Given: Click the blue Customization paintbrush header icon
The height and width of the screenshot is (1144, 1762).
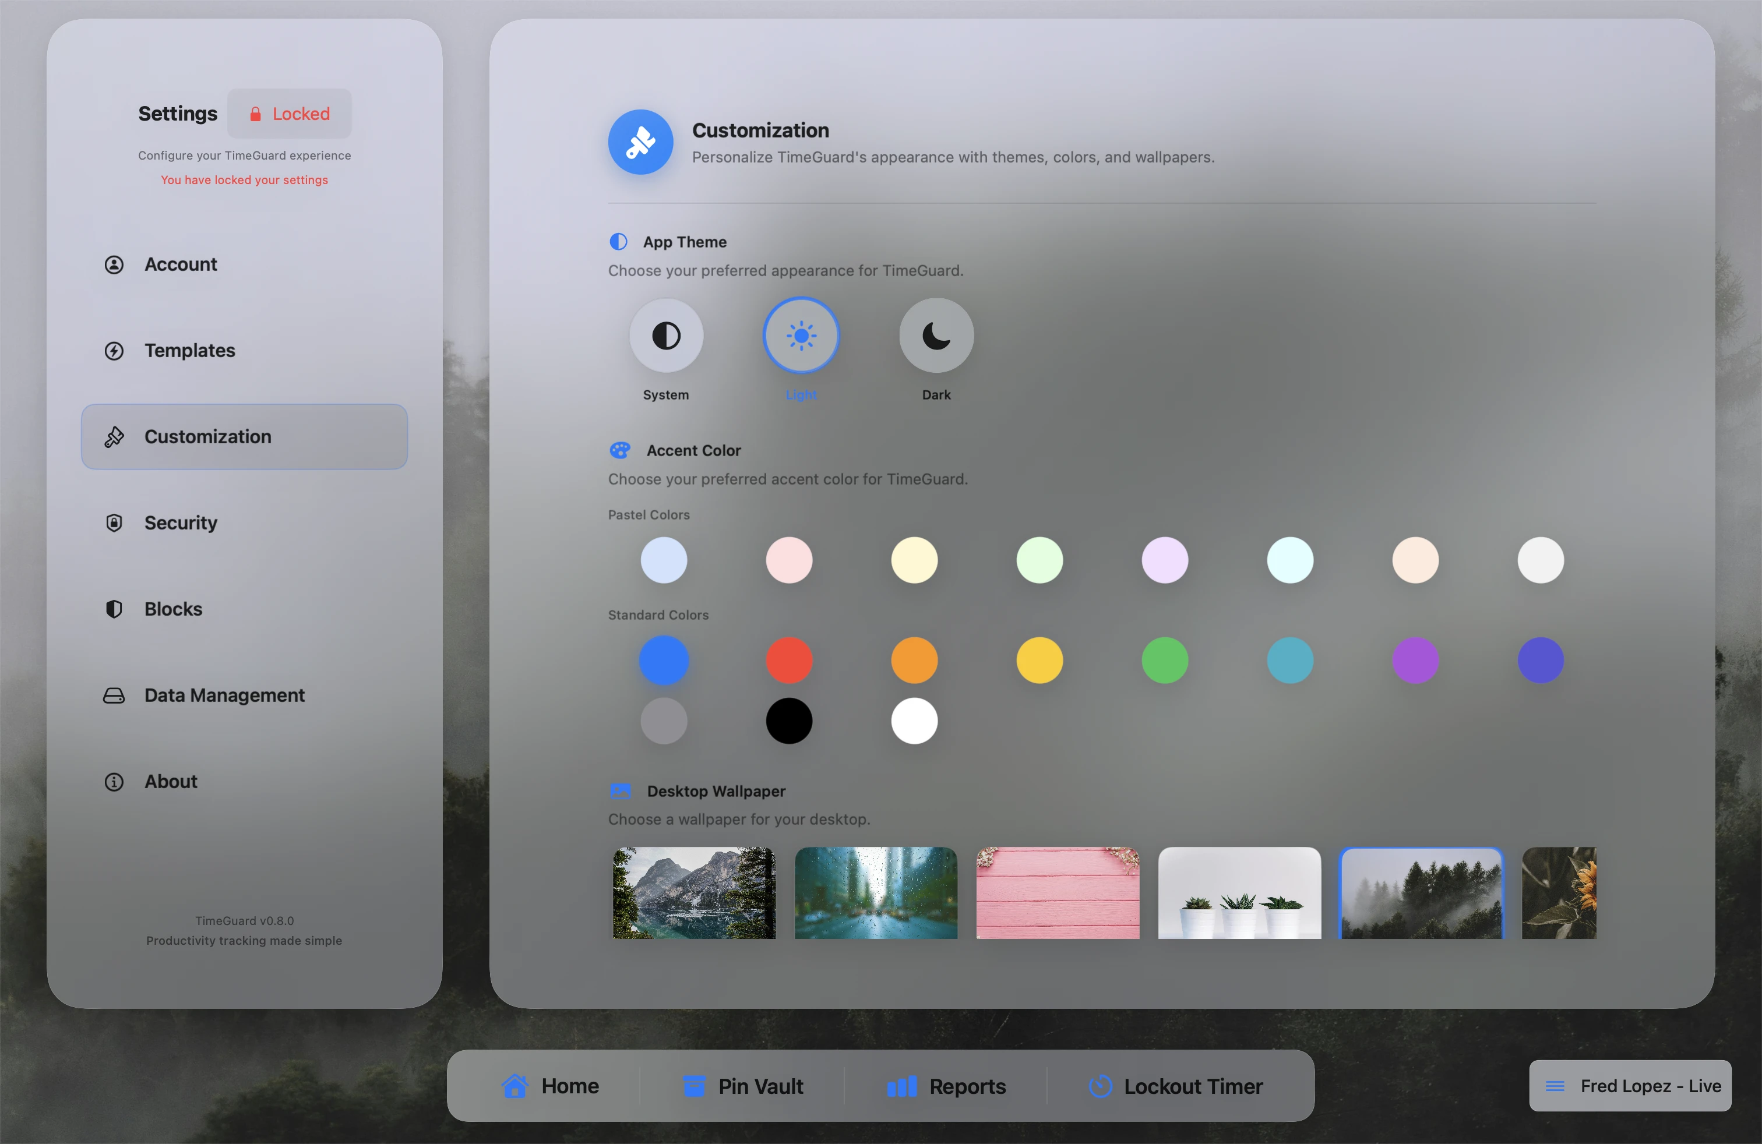Looking at the screenshot, I should 640,142.
